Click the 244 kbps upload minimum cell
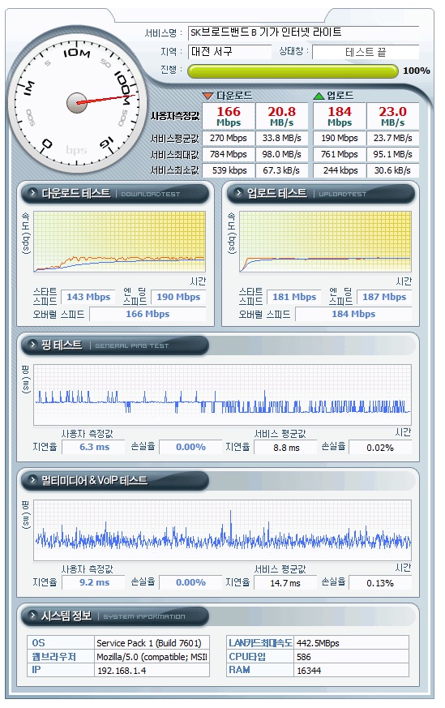This screenshot has height=708, width=445. [x=340, y=170]
